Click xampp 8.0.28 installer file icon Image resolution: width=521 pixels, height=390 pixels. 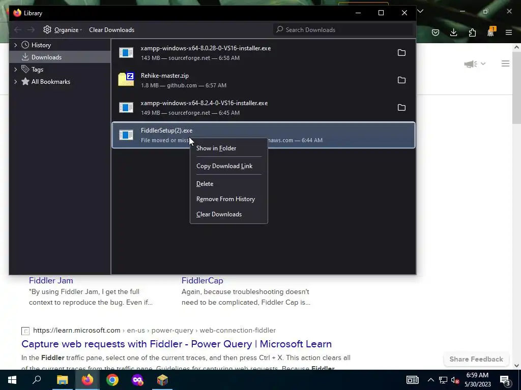(x=126, y=52)
